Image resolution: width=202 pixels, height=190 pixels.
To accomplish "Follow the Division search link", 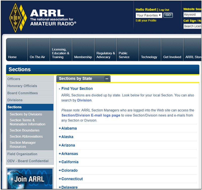I will tap(84, 100).
